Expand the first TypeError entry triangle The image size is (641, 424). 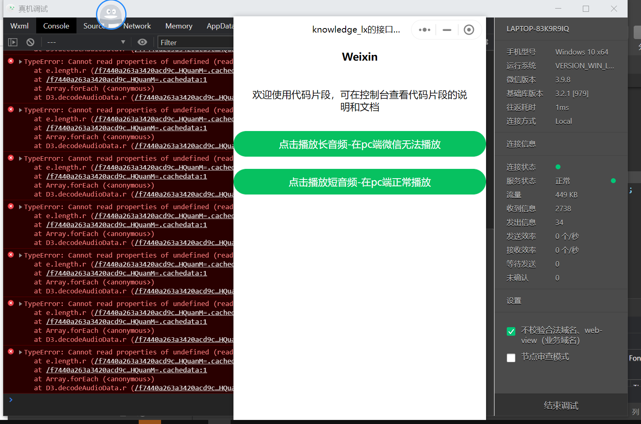(20, 62)
